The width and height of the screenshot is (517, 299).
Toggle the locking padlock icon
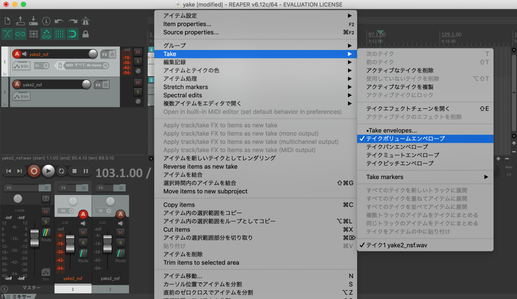(x=86, y=34)
